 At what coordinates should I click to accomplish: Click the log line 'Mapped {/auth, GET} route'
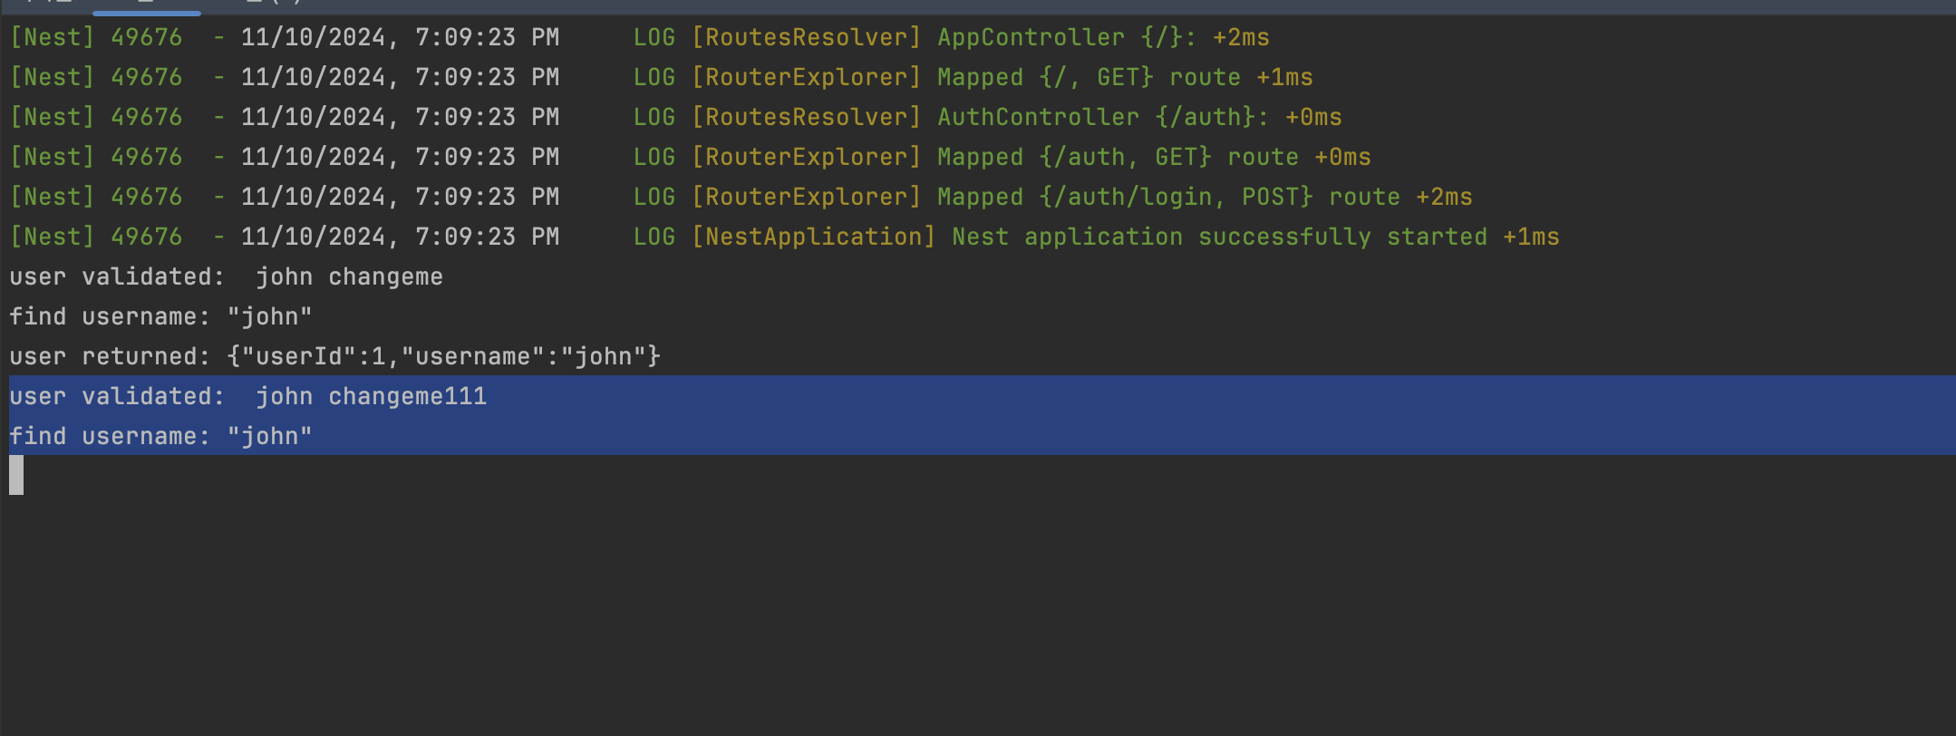691,157
